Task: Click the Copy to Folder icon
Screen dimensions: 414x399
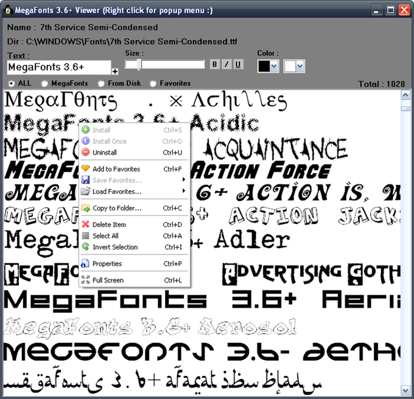Action: (86, 208)
